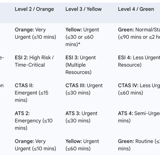Select the ESI 2: High Risk cell
Screen dimensions: 160x156
click(x=34, y=61)
